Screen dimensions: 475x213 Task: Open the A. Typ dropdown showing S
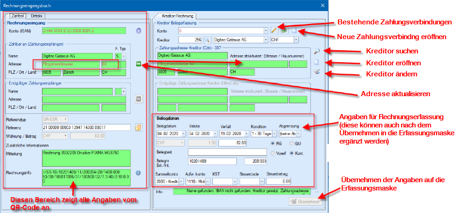pyautogui.click(x=123, y=56)
